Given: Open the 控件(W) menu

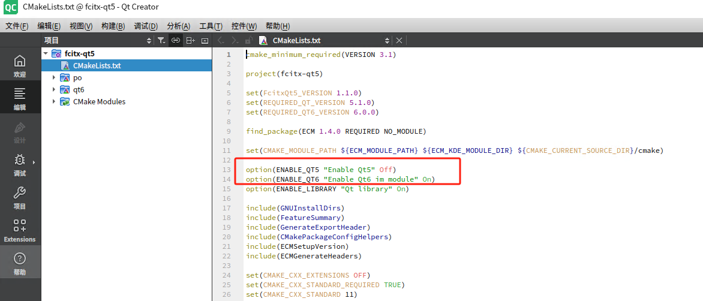Looking at the screenshot, I should pos(244,26).
